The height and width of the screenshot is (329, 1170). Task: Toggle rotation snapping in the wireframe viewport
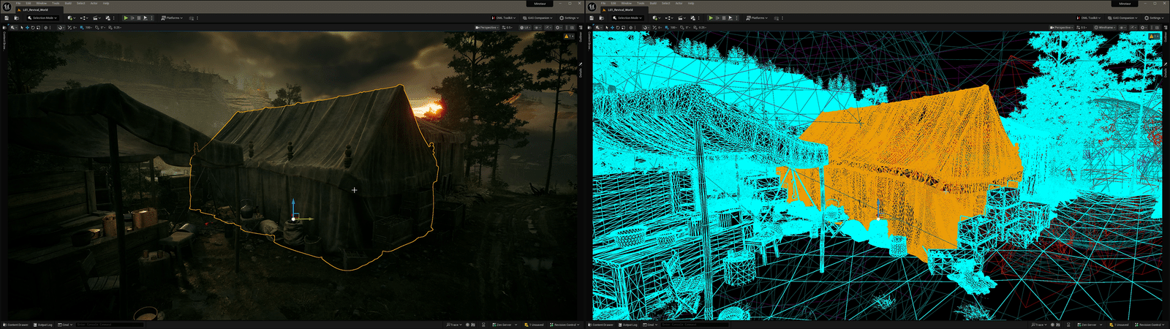pos(682,28)
